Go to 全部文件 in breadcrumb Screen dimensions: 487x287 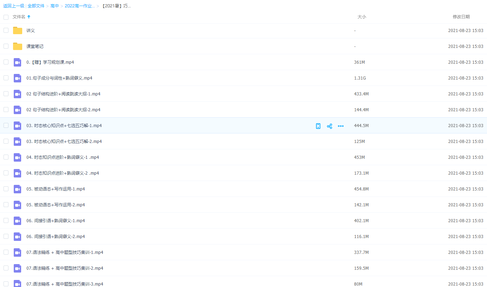tap(36, 6)
